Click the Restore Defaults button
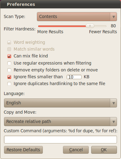 23,150
